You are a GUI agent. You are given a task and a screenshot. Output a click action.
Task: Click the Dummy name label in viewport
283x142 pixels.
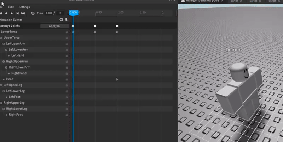234,50
